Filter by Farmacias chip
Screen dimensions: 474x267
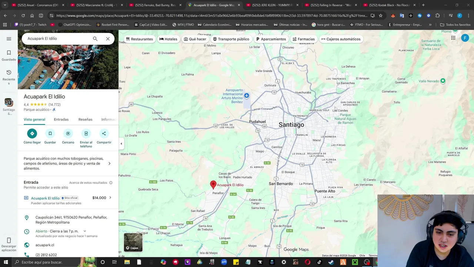[304, 39]
